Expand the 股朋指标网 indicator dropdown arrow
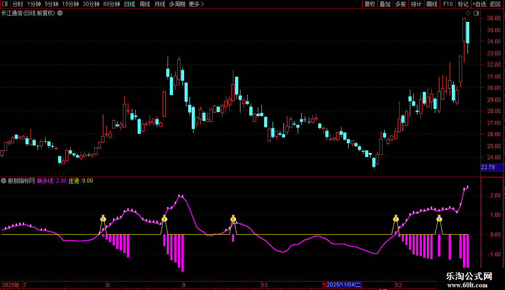Viewport: 505px width, 290px height. (x=4, y=181)
